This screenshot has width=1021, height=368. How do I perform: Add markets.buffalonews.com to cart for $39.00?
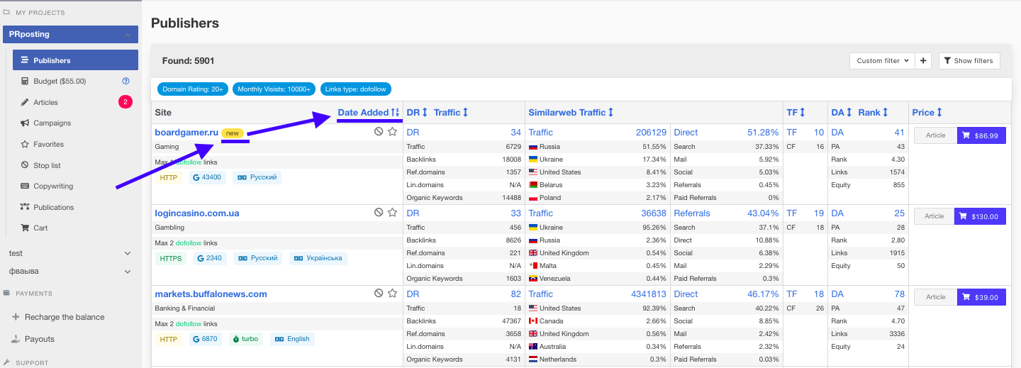click(981, 297)
